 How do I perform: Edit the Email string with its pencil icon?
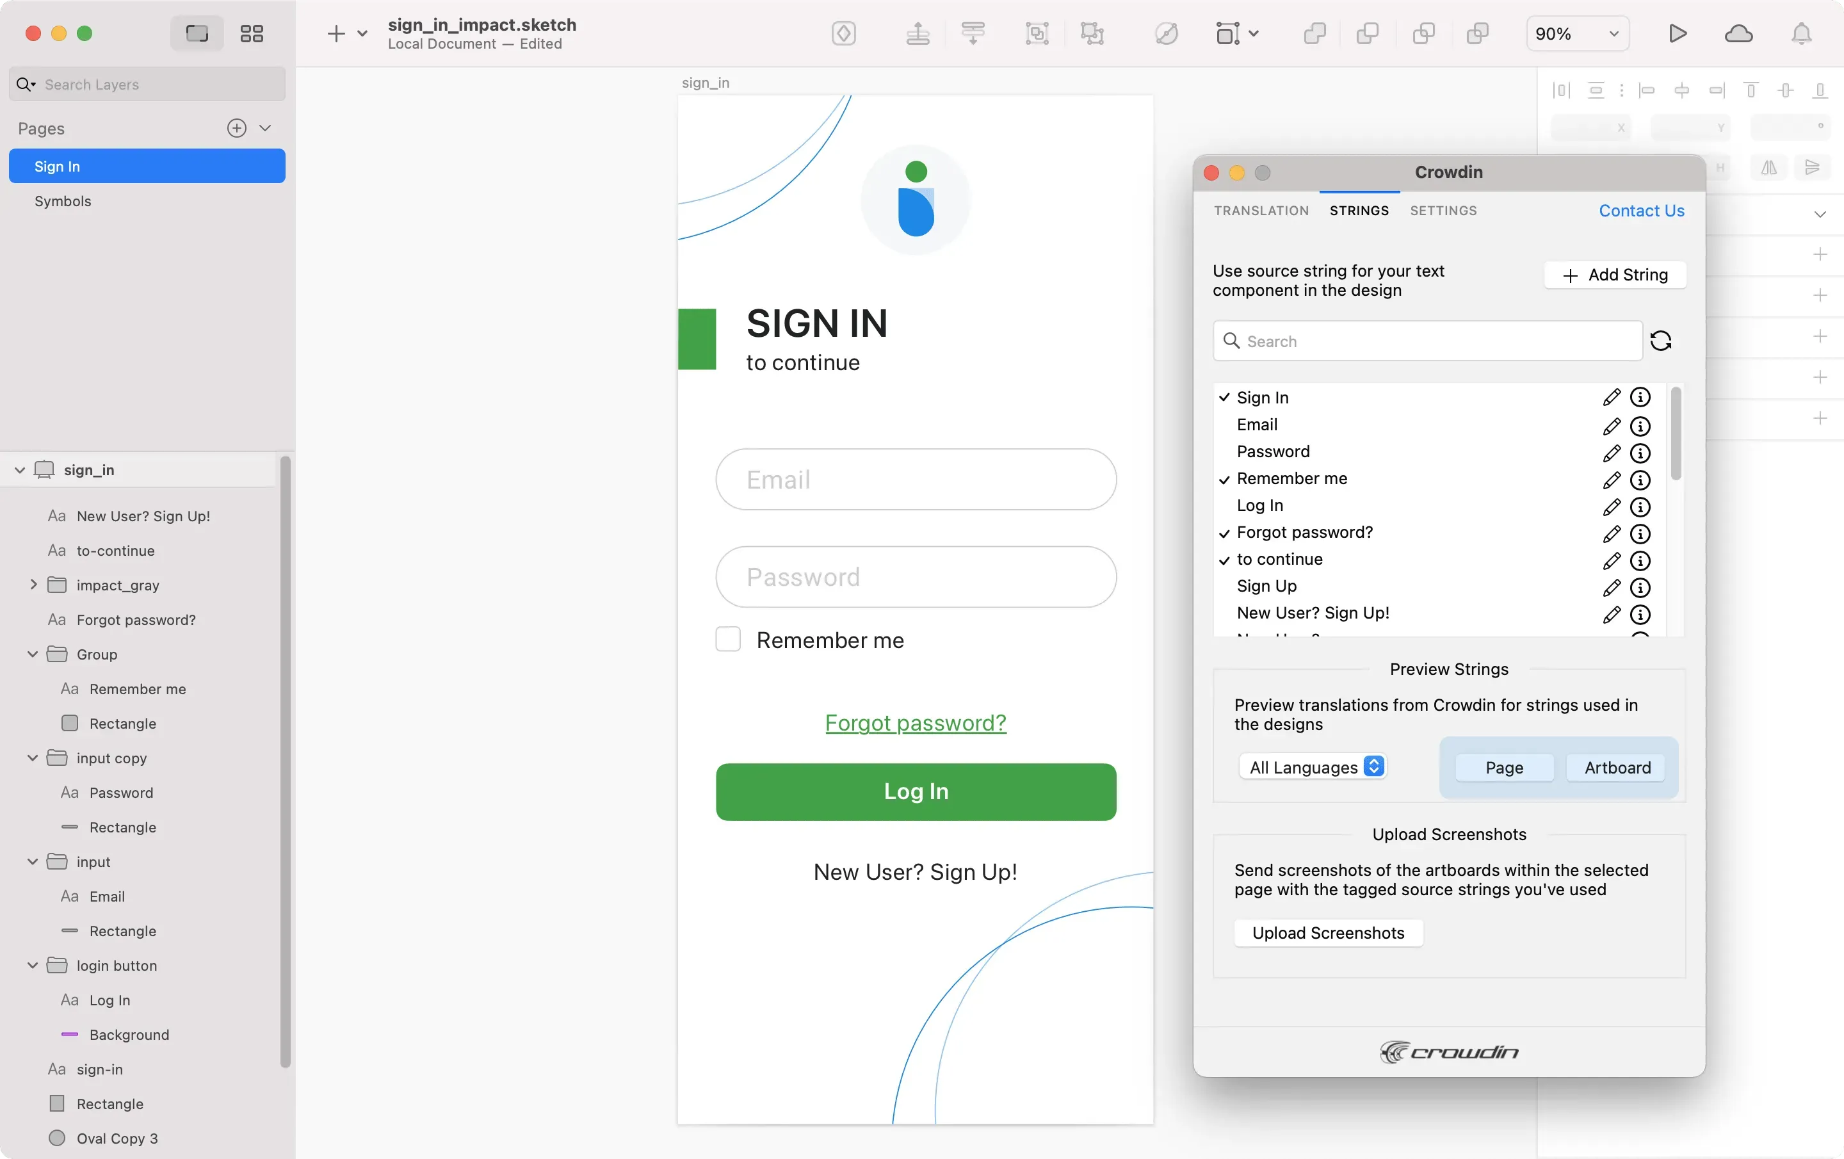(x=1612, y=426)
